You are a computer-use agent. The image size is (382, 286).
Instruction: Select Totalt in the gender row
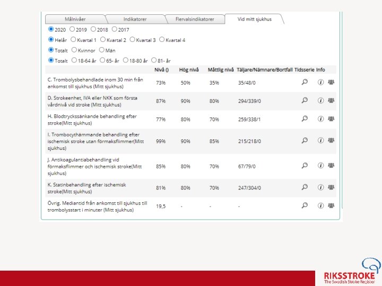[x=51, y=50]
